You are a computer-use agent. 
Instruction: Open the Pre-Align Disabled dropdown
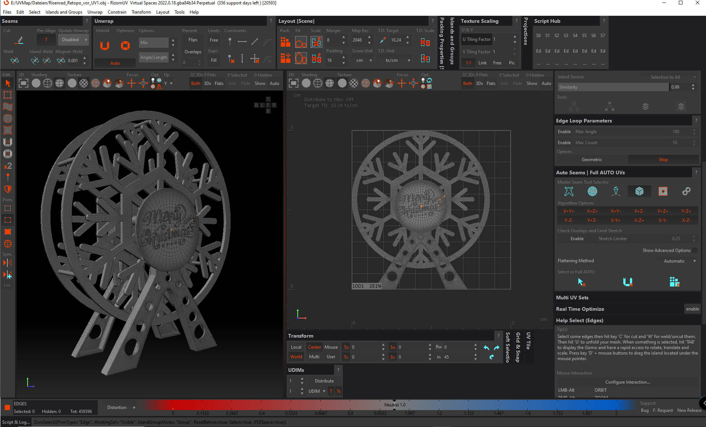coord(74,40)
